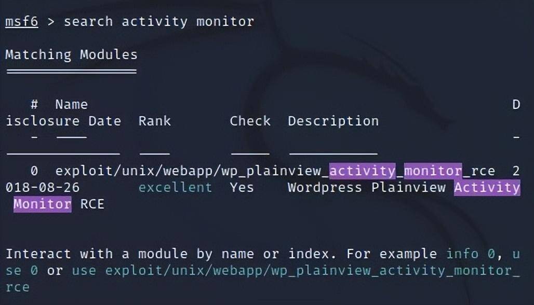Image resolution: width=534 pixels, height=305 pixels.
Task: Click the underlined msf6 prompt
Action: point(22,22)
